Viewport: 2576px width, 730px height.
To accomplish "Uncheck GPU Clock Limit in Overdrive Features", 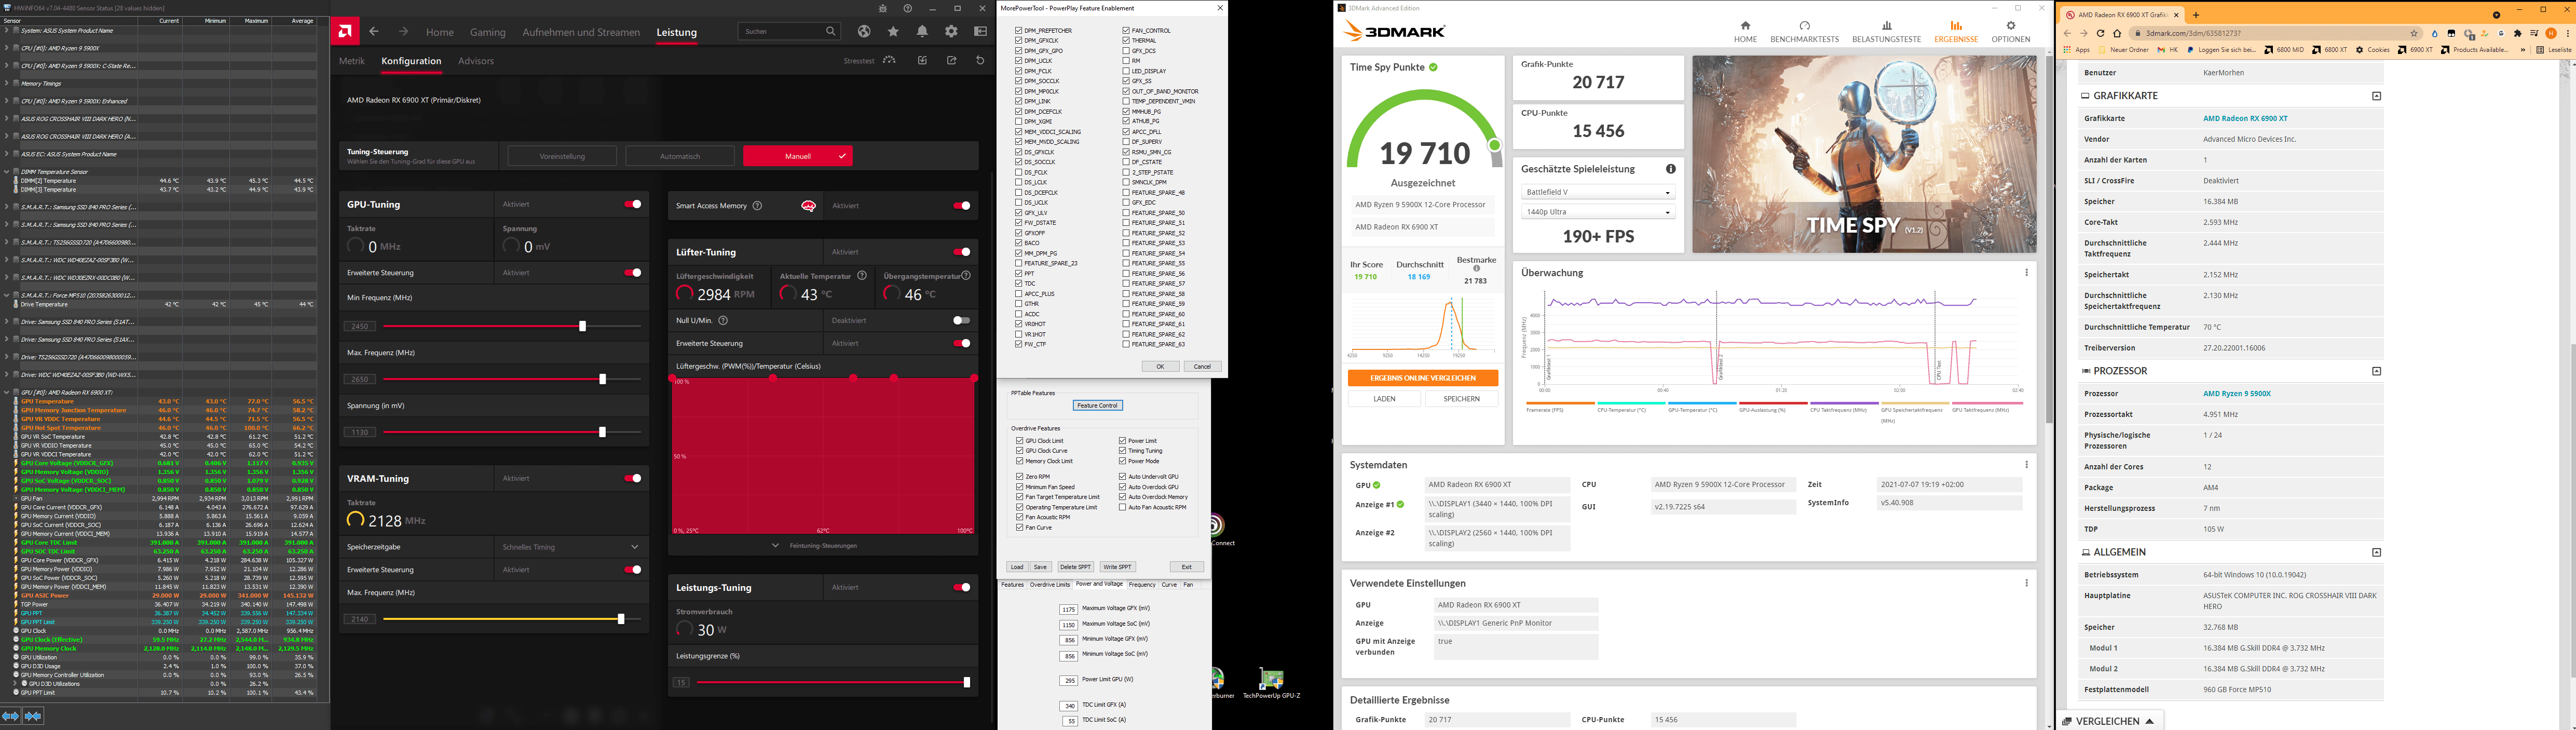I will [x=1019, y=441].
